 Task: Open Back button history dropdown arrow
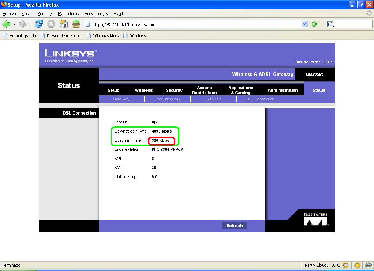click(14, 24)
